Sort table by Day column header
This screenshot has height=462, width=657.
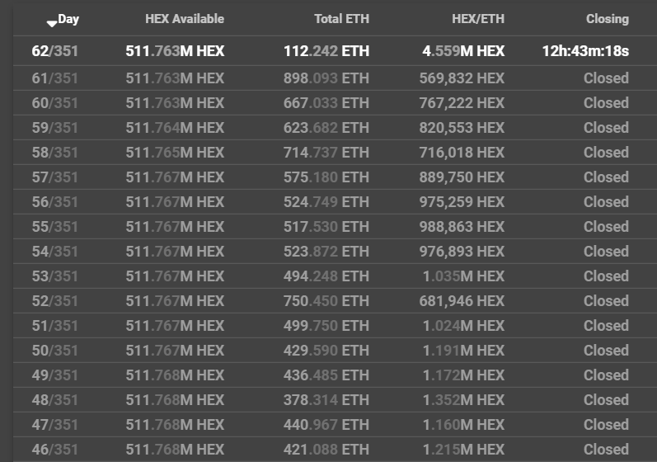click(x=68, y=19)
